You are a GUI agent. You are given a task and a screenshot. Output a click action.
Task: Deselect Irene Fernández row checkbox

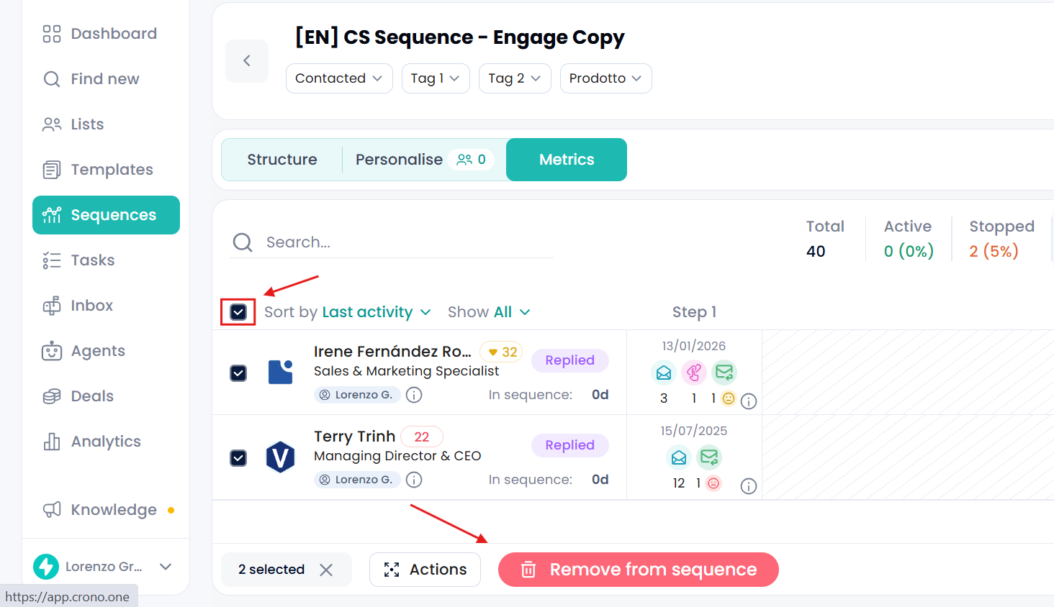pos(238,373)
